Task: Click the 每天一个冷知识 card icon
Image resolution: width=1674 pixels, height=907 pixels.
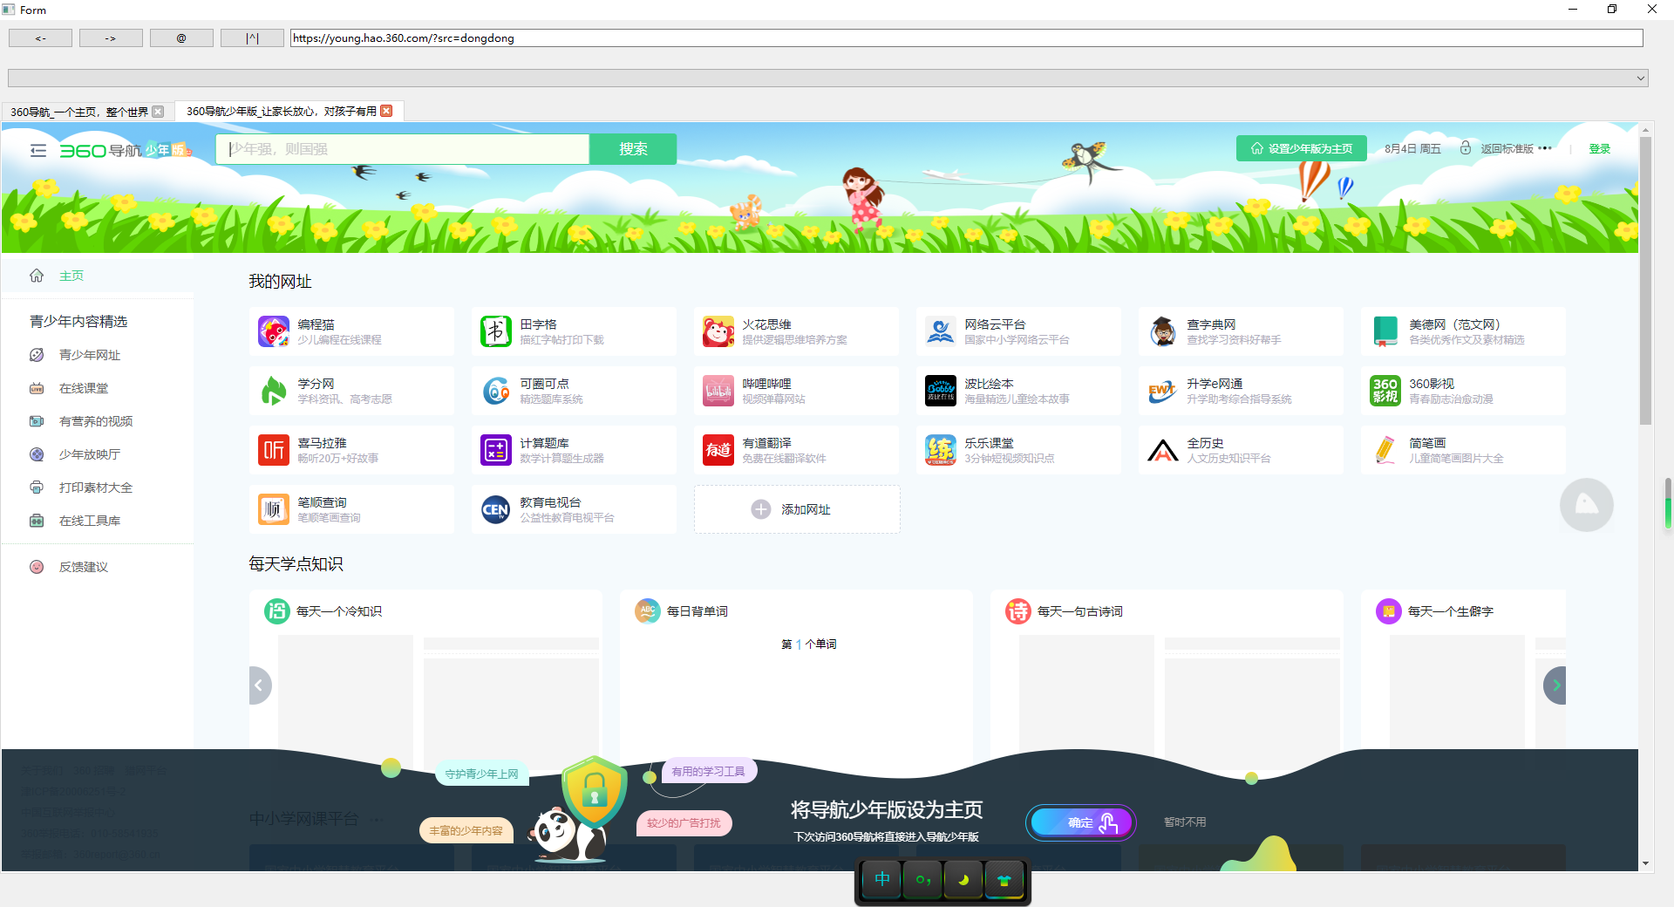Action: pyautogui.click(x=277, y=611)
